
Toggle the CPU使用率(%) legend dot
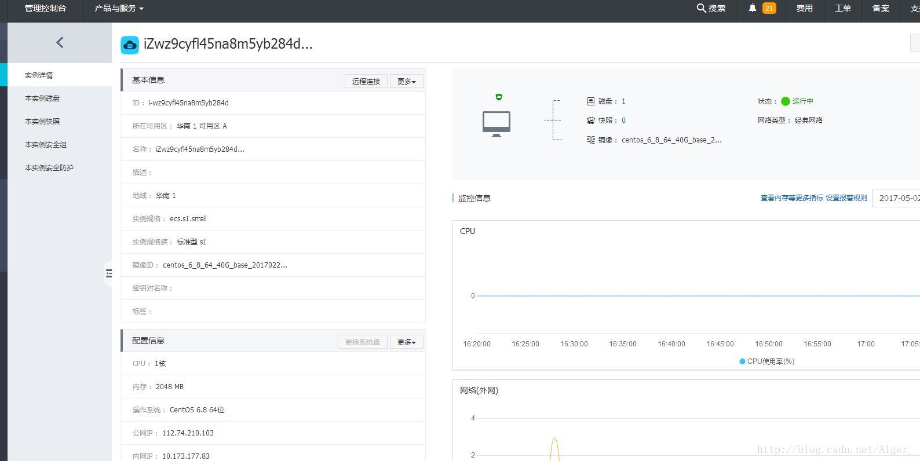tap(742, 361)
